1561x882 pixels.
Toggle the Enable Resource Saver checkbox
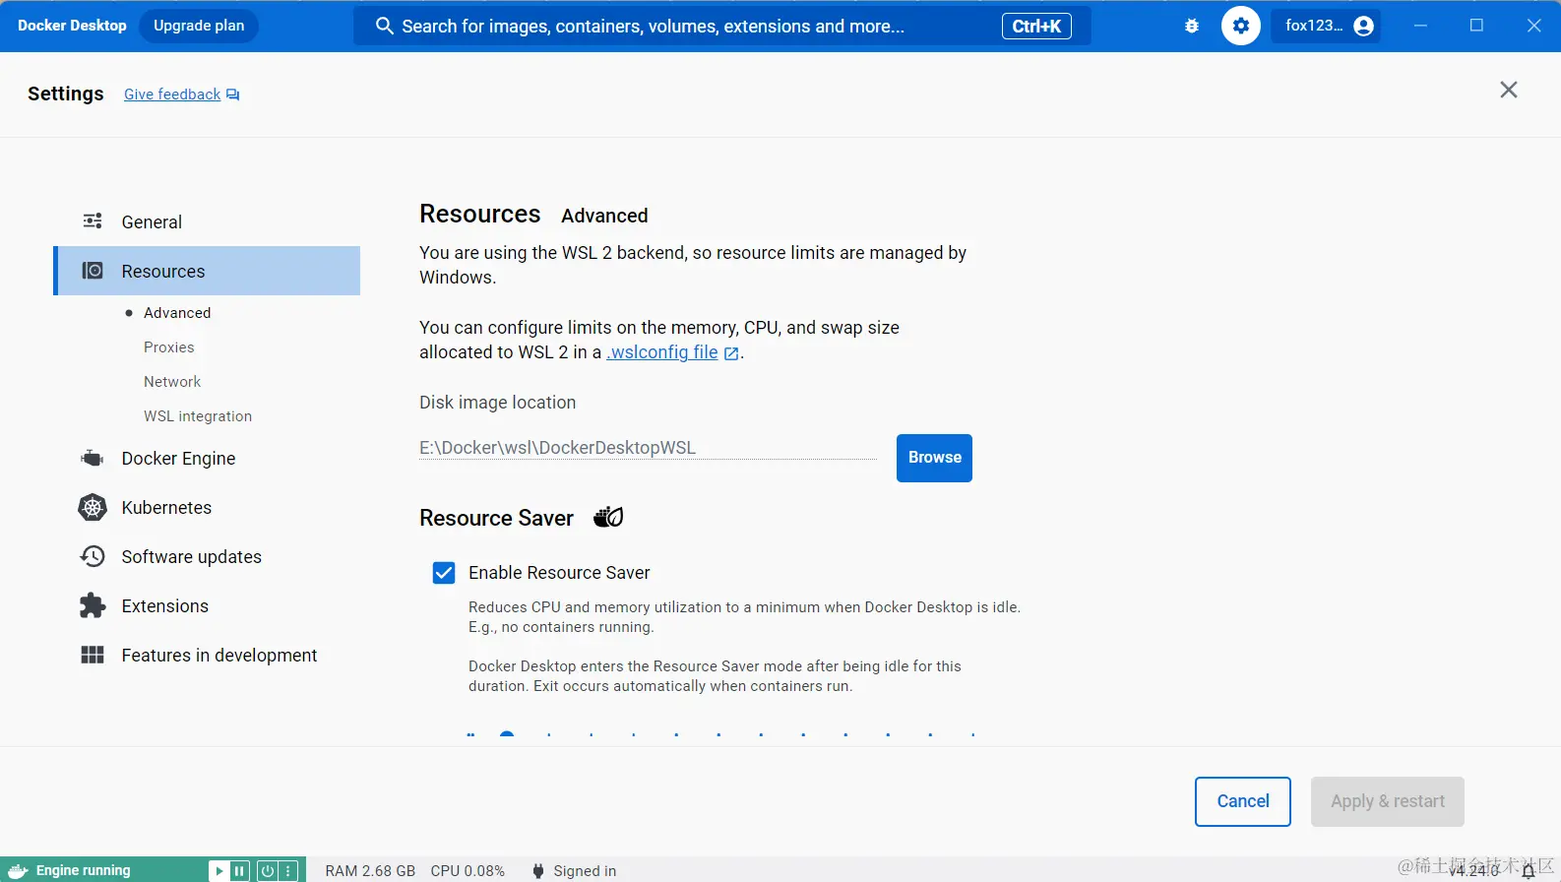point(444,573)
